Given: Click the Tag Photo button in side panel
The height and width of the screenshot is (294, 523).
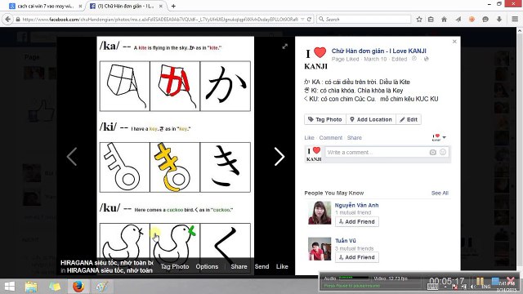Looking at the screenshot, I should [x=325, y=119].
